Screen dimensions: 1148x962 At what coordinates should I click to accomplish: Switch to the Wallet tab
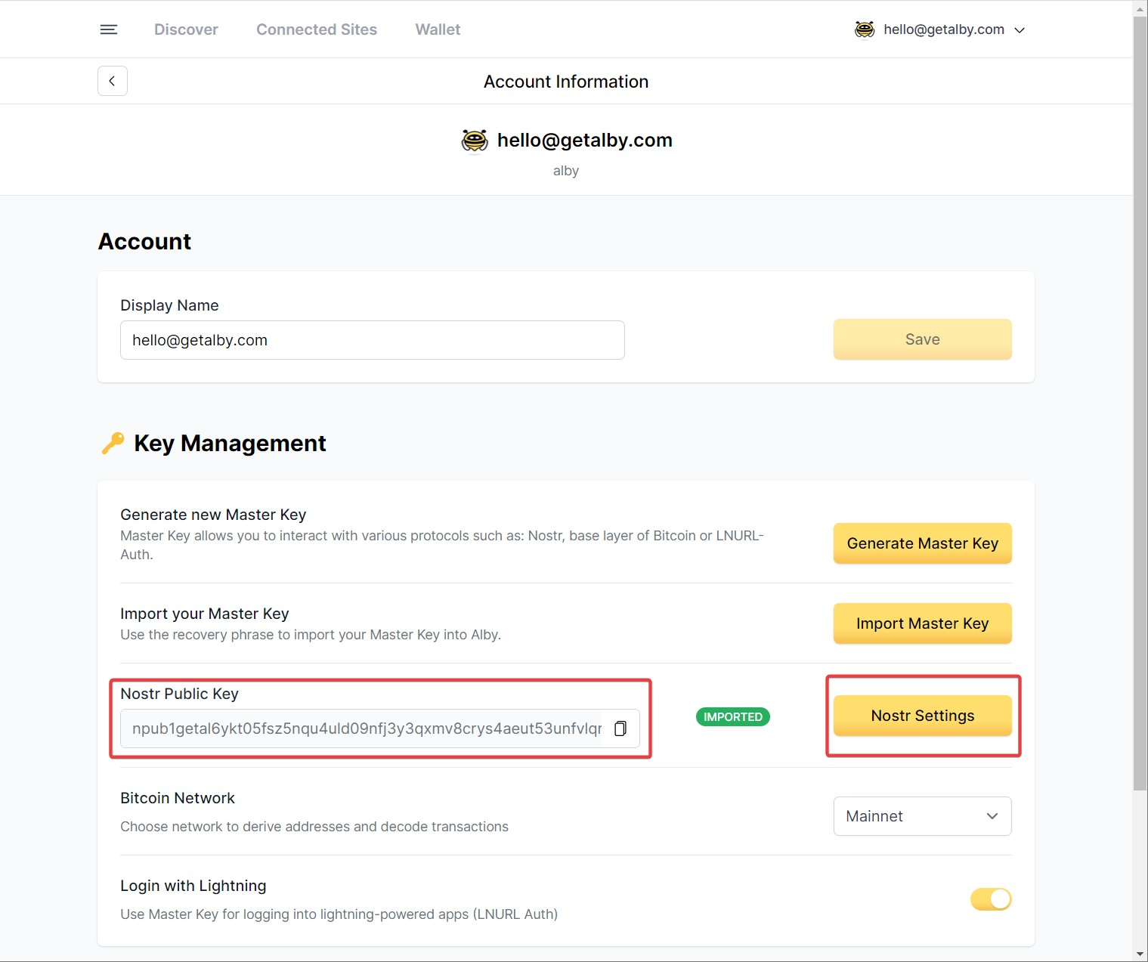point(438,29)
